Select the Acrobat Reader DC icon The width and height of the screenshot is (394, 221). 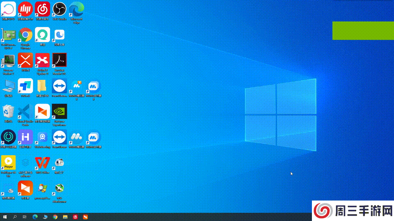(60, 61)
